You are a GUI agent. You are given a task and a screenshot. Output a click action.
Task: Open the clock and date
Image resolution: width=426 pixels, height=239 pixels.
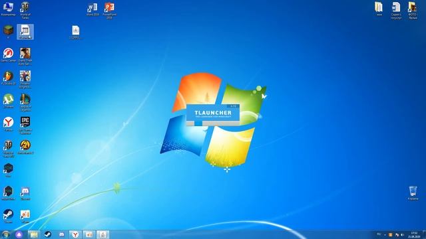(x=414, y=234)
